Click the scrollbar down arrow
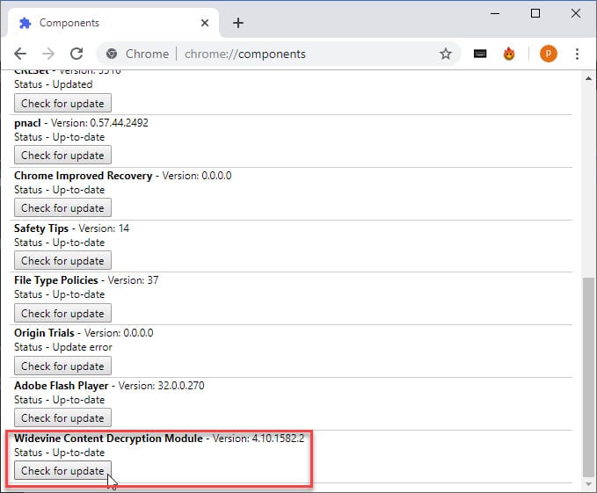597x493 pixels. [588, 484]
